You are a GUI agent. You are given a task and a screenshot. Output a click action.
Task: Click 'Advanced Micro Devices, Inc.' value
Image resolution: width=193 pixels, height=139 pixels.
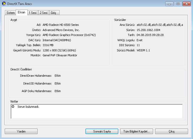61,30
